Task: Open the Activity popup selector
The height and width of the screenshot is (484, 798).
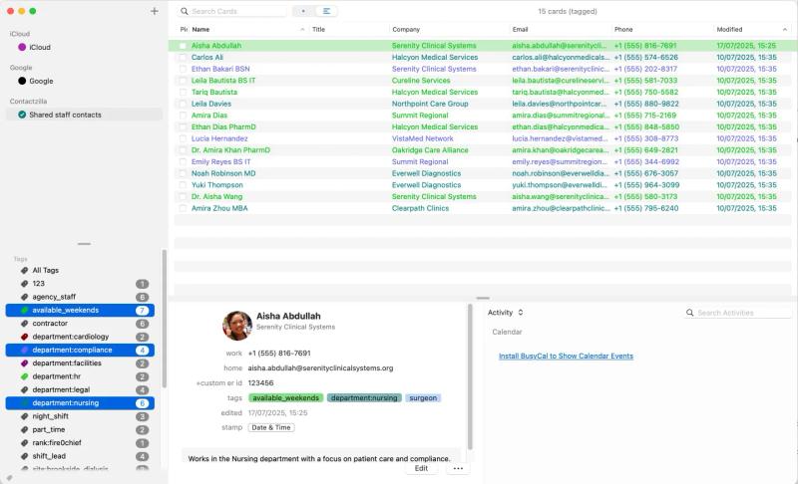Action: point(506,313)
